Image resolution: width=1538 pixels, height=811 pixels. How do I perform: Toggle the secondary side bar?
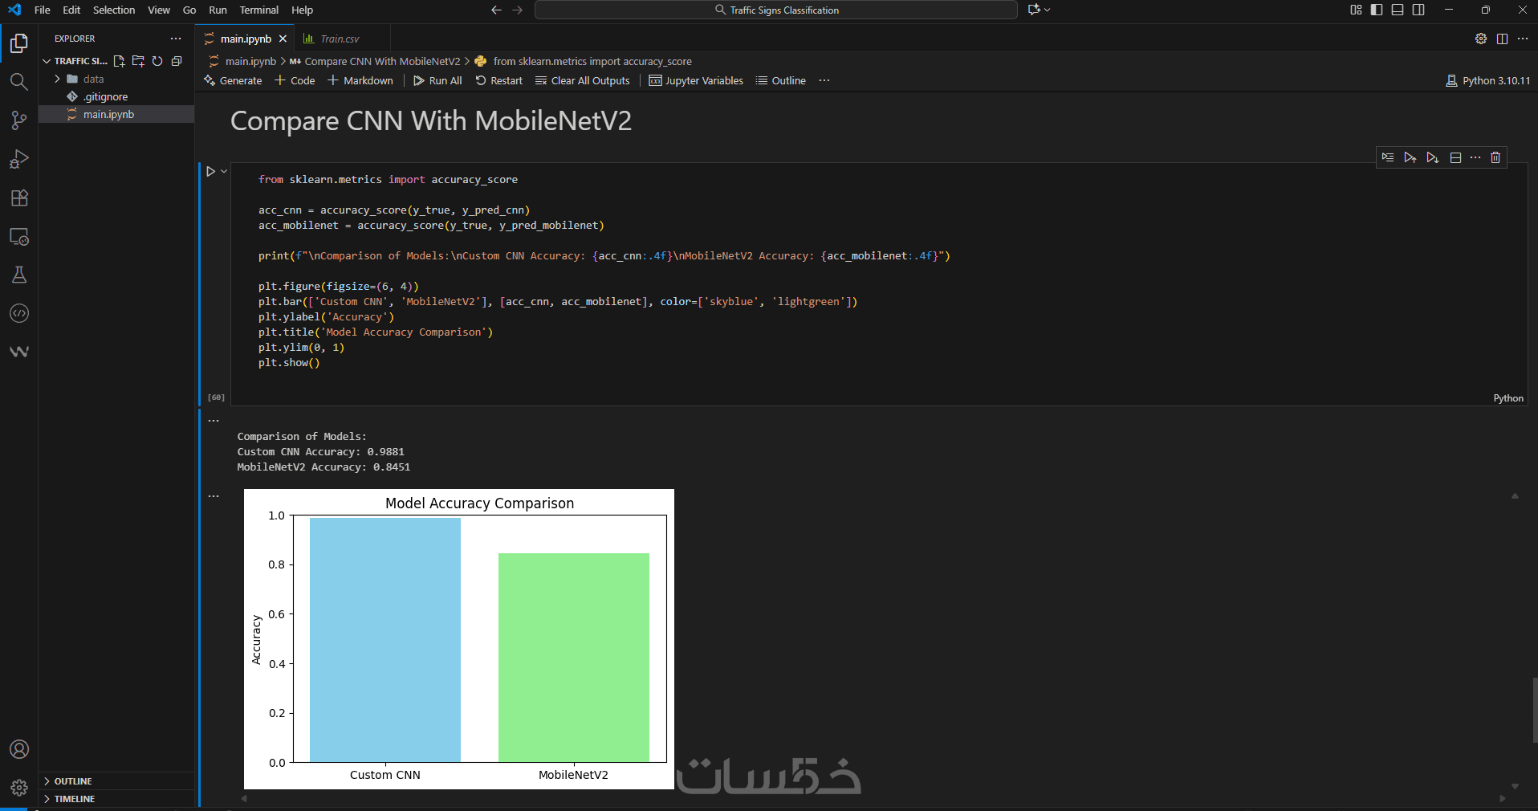1418,10
